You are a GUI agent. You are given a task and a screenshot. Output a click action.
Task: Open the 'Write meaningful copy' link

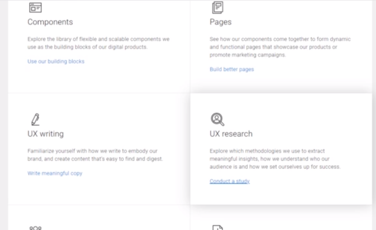click(55, 173)
